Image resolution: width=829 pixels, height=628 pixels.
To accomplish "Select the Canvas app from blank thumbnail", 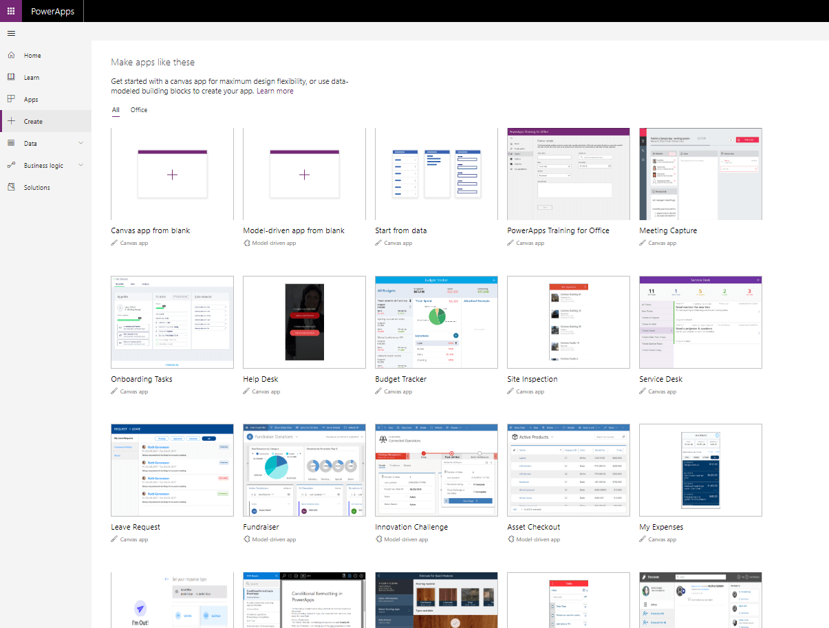I will click(x=172, y=174).
